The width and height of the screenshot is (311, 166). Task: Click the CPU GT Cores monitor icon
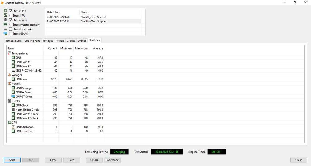[x=13, y=97]
